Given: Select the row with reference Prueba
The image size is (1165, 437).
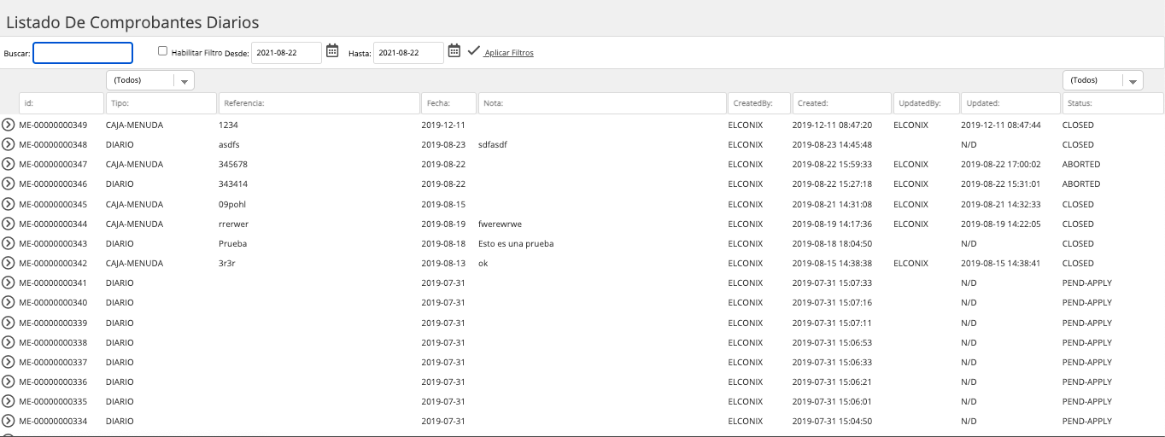Looking at the screenshot, I should click(x=582, y=243).
